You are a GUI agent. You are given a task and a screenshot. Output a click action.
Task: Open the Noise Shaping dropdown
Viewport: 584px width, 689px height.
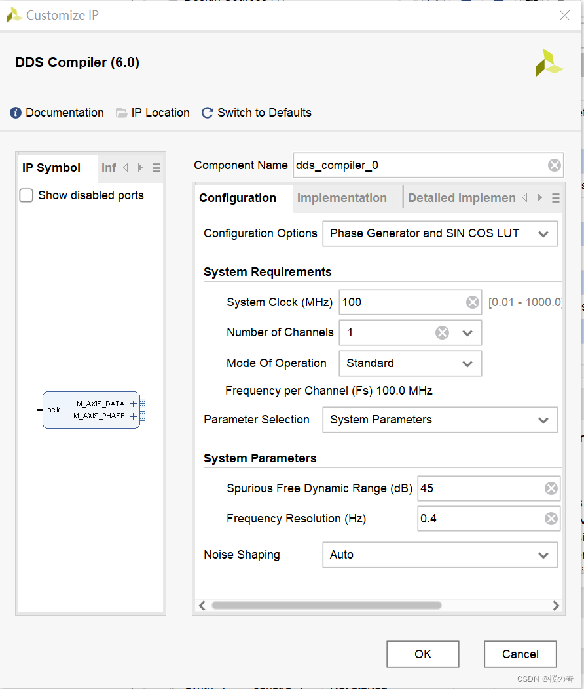440,555
